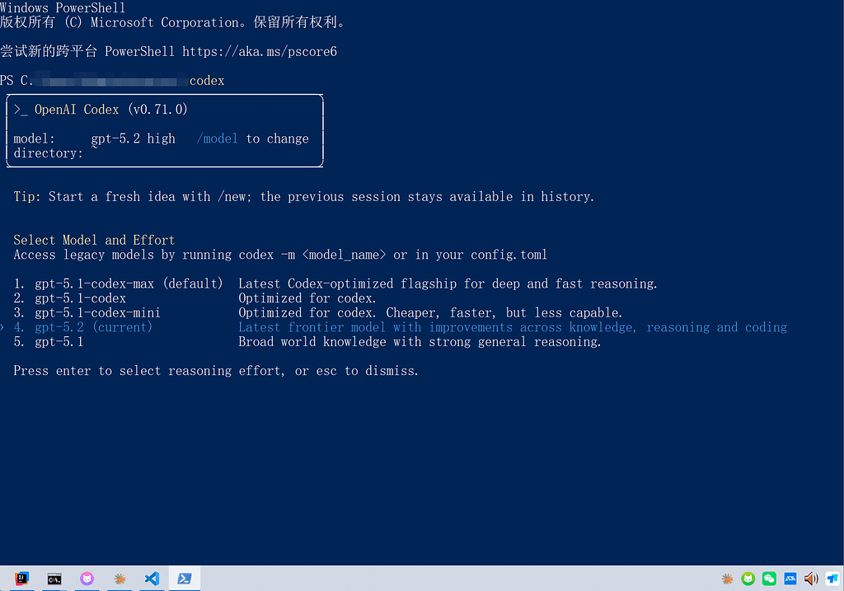Click the Tip line about /new

pyautogui.click(x=304, y=197)
